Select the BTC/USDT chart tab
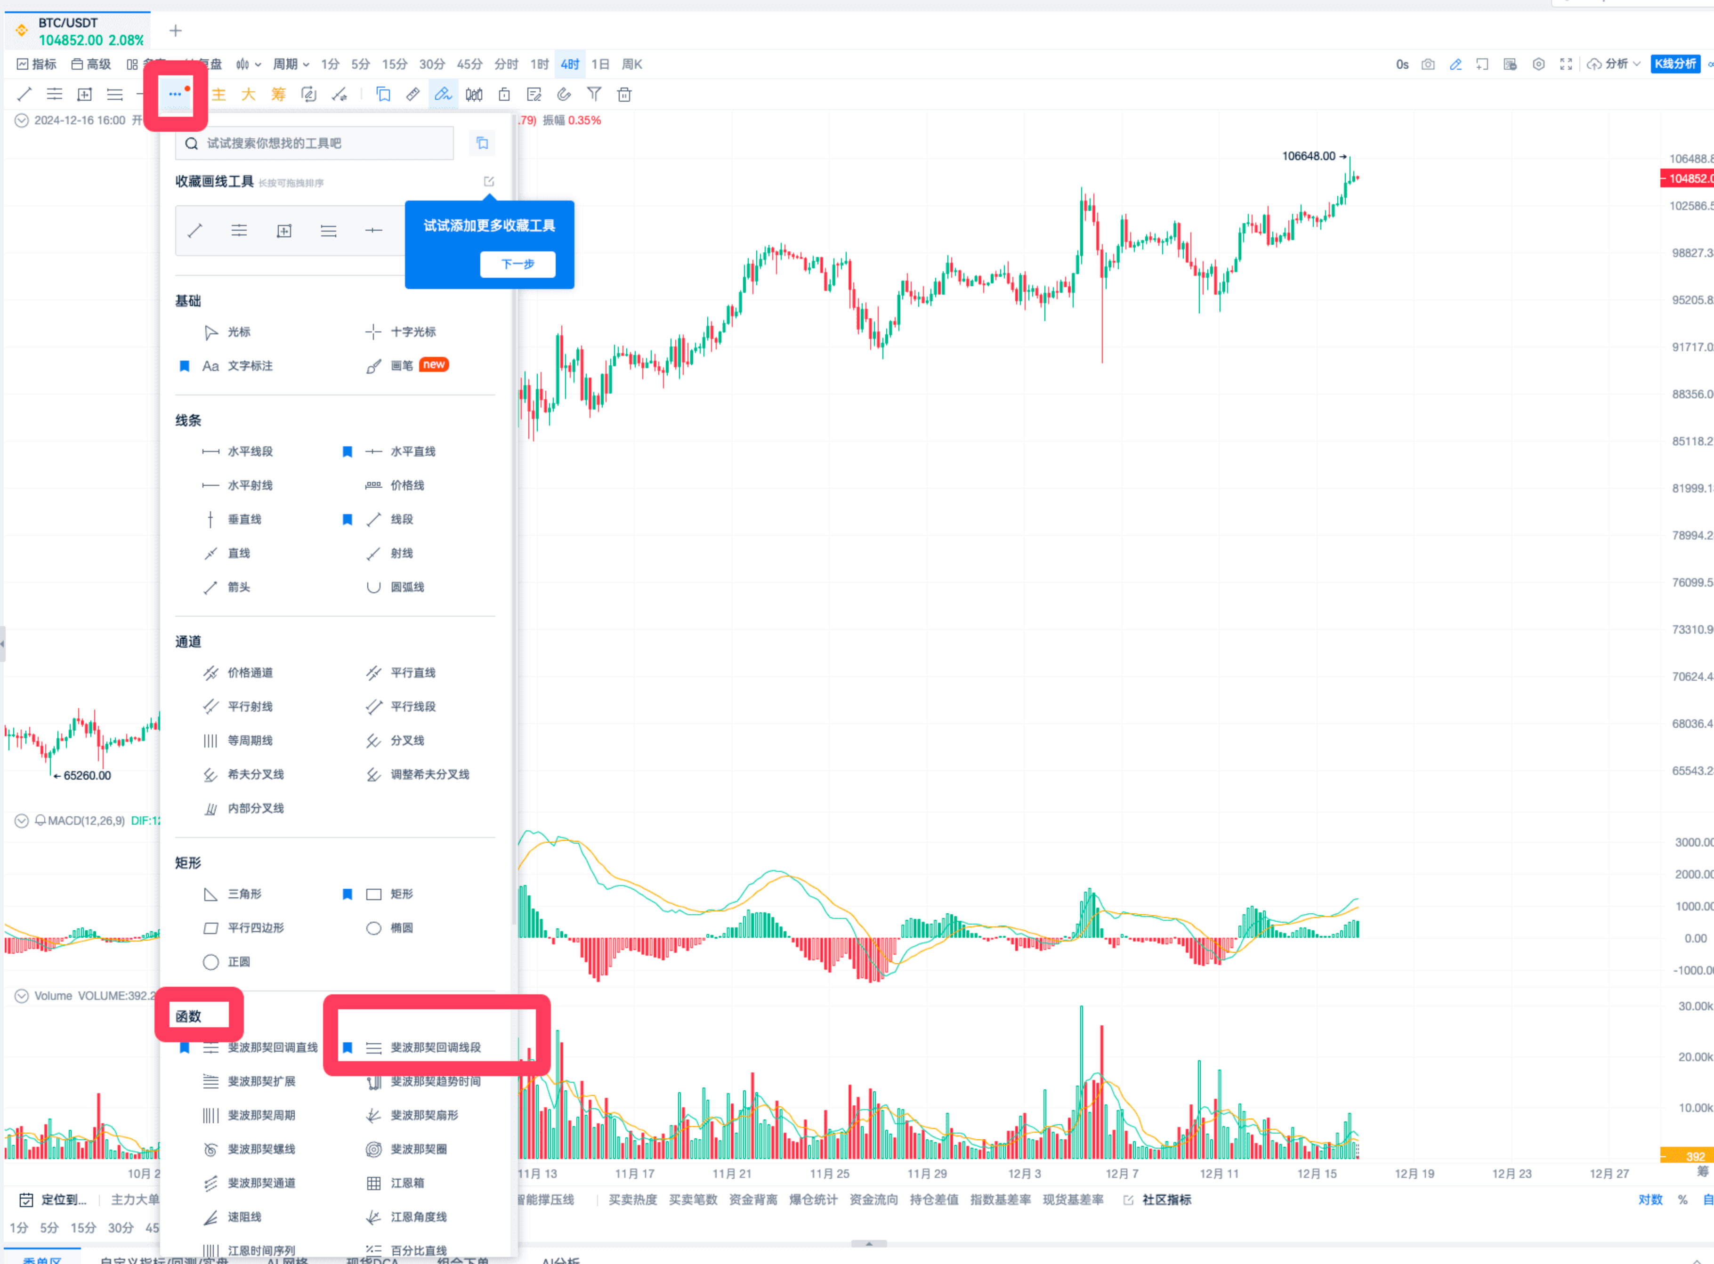This screenshot has width=1714, height=1264. click(78, 31)
